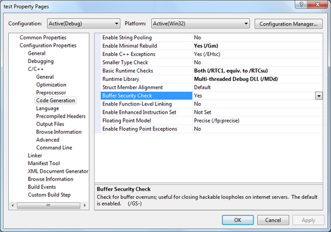Click the Multi-threaded Debug DLL (/MDd) value
Viewport: 331px width, 232px height.
pyautogui.click(x=258, y=79)
